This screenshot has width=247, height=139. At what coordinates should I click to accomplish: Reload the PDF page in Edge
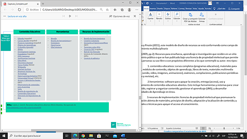(19, 10)
